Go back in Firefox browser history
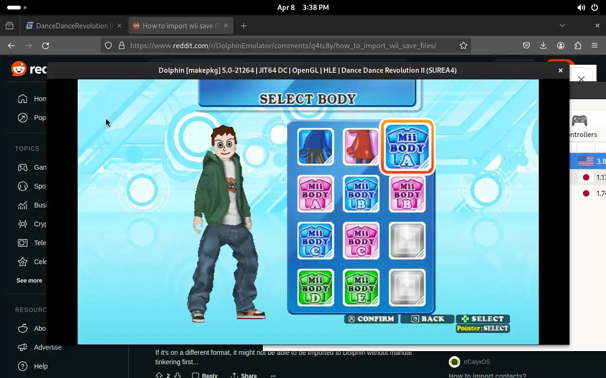This screenshot has width=606, height=378. [11, 45]
